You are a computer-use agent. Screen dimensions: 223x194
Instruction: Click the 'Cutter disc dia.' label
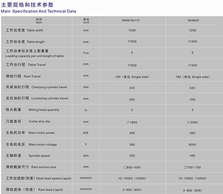(x=40, y=121)
